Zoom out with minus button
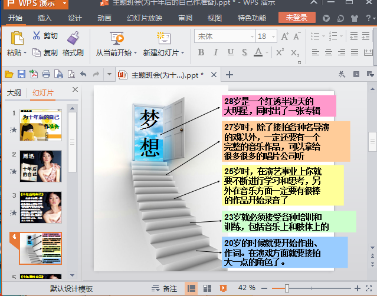The height and width of the screenshot is (296, 377). click(x=264, y=288)
